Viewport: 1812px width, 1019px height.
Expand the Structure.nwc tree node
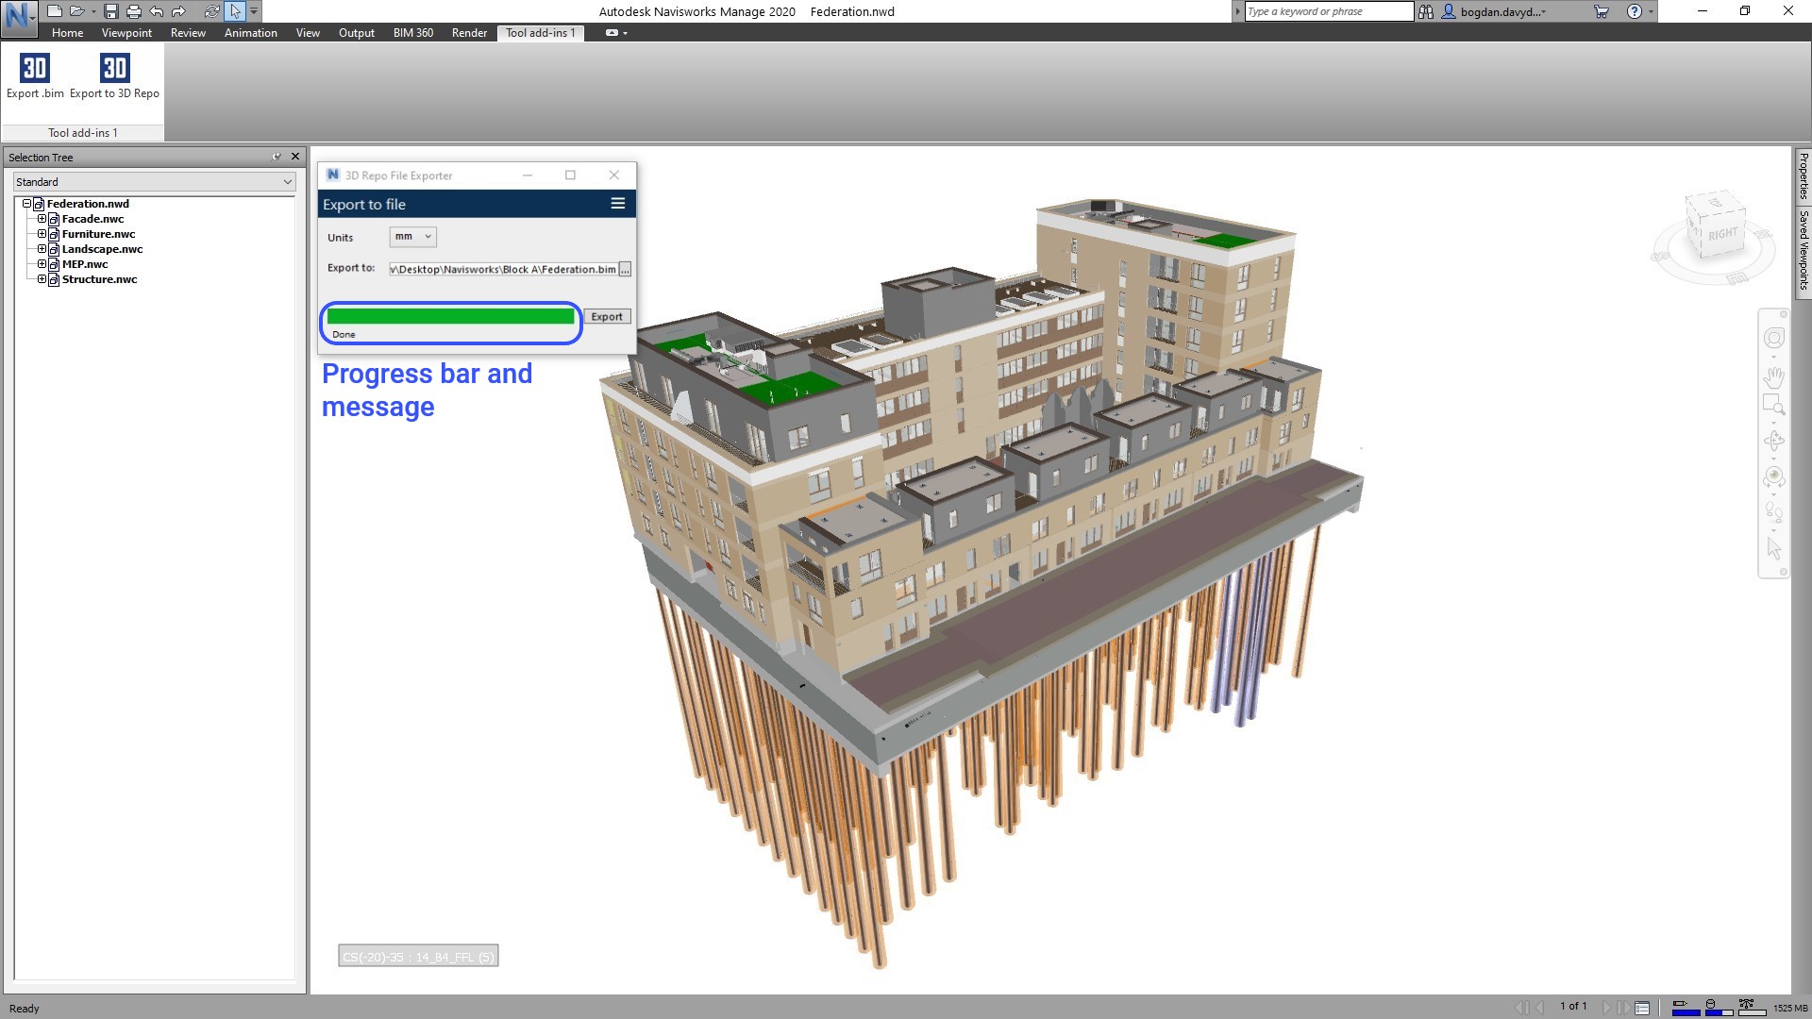point(42,279)
